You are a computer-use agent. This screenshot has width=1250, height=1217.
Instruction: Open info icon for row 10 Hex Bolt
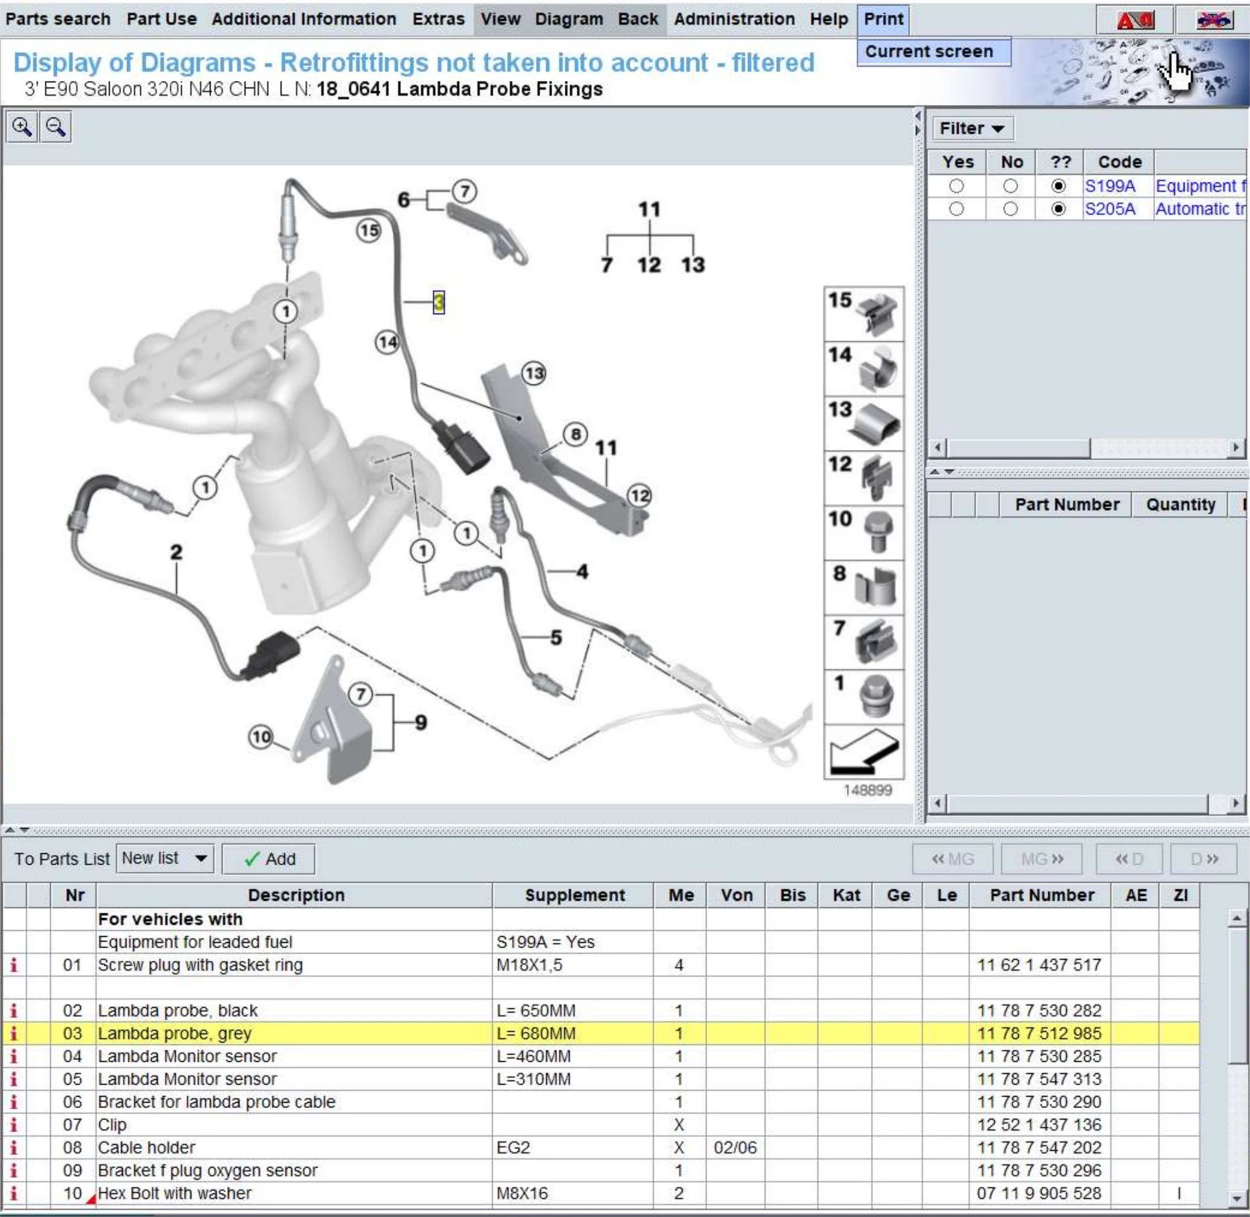(13, 1194)
